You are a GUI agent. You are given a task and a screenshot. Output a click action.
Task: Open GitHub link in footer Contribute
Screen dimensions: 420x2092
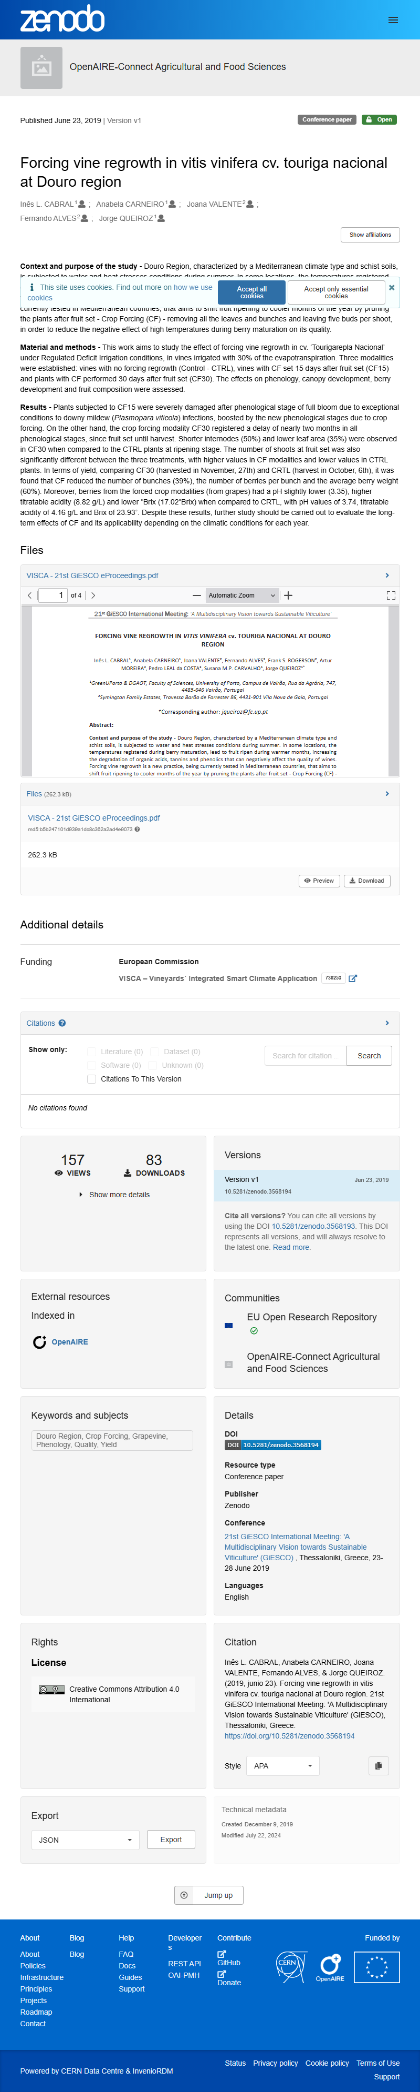(x=229, y=1958)
